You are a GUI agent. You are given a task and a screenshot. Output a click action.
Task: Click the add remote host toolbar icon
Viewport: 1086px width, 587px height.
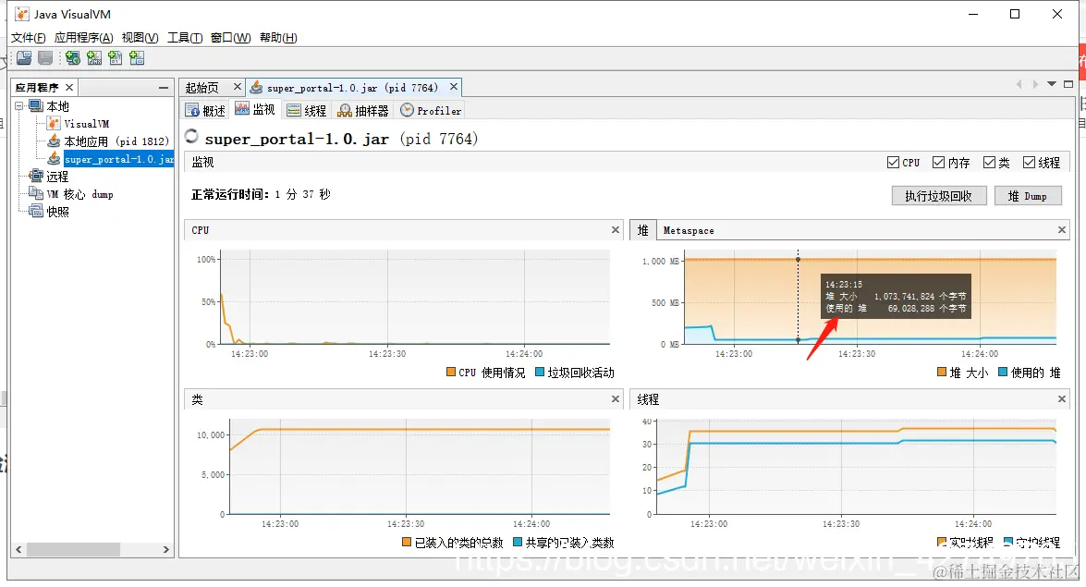click(x=73, y=58)
